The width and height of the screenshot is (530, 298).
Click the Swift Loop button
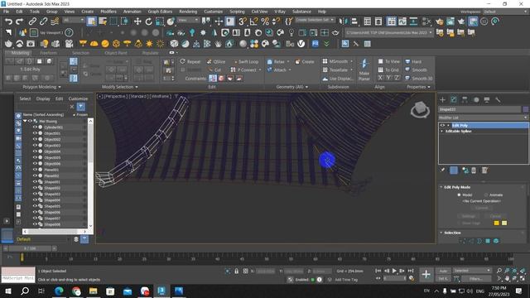pos(247,62)
